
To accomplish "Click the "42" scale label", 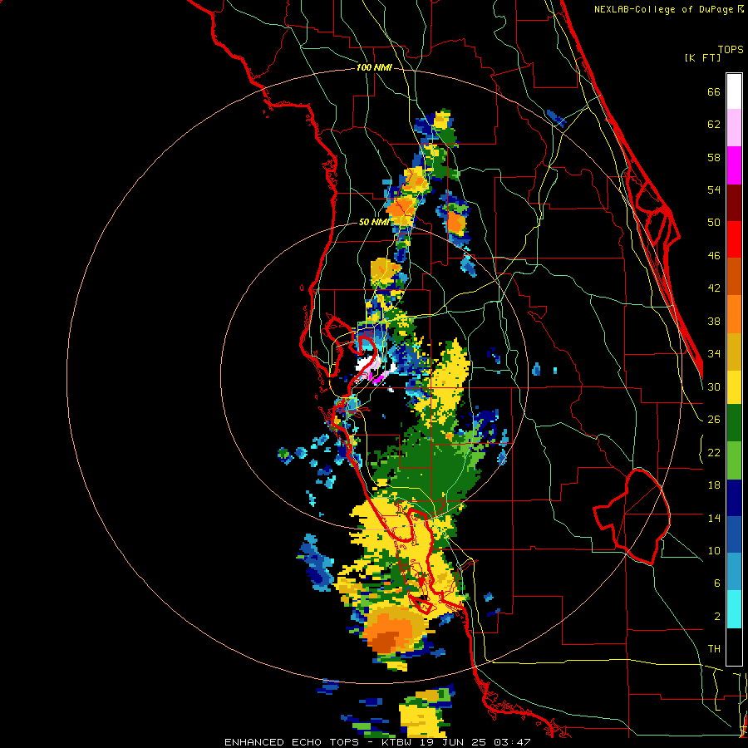I will coord(714,288).
